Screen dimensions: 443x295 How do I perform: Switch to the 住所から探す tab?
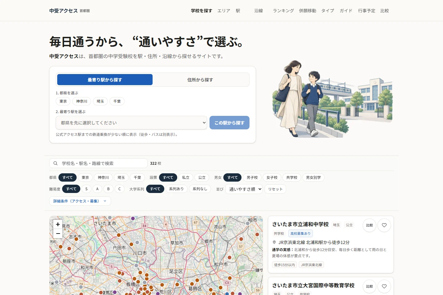pyautogui.click(x=200, y=80)
